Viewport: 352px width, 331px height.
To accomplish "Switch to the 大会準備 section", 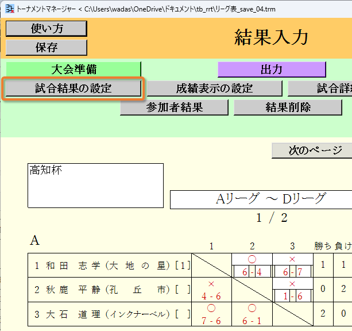I will (74, 69).
